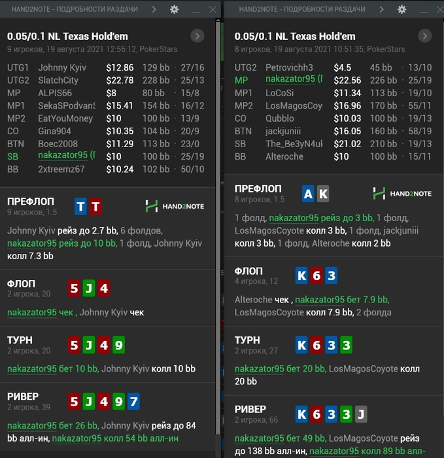Expand title arrow in right window header
Image resolution: width=444 pixels, height=458 pixels.
point(381,9)
